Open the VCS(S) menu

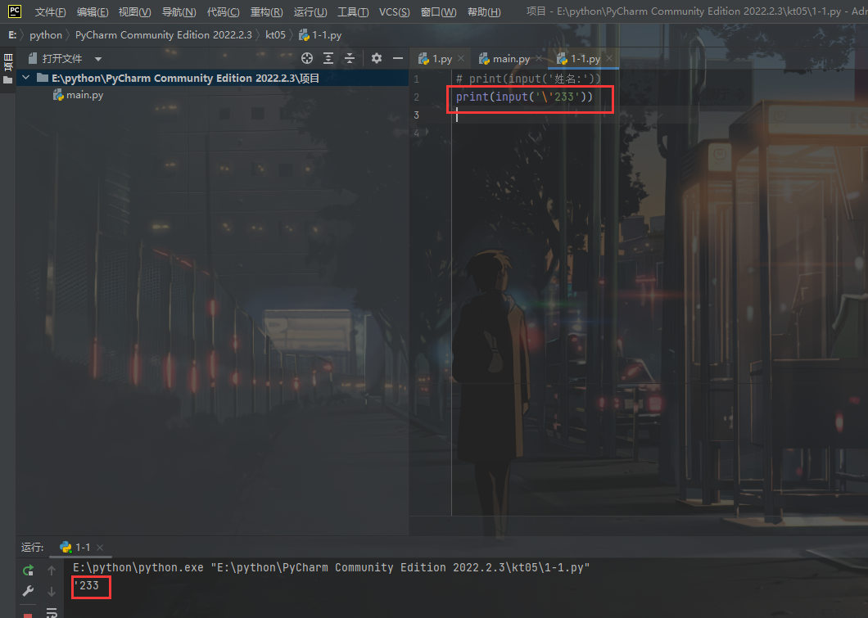394,11
